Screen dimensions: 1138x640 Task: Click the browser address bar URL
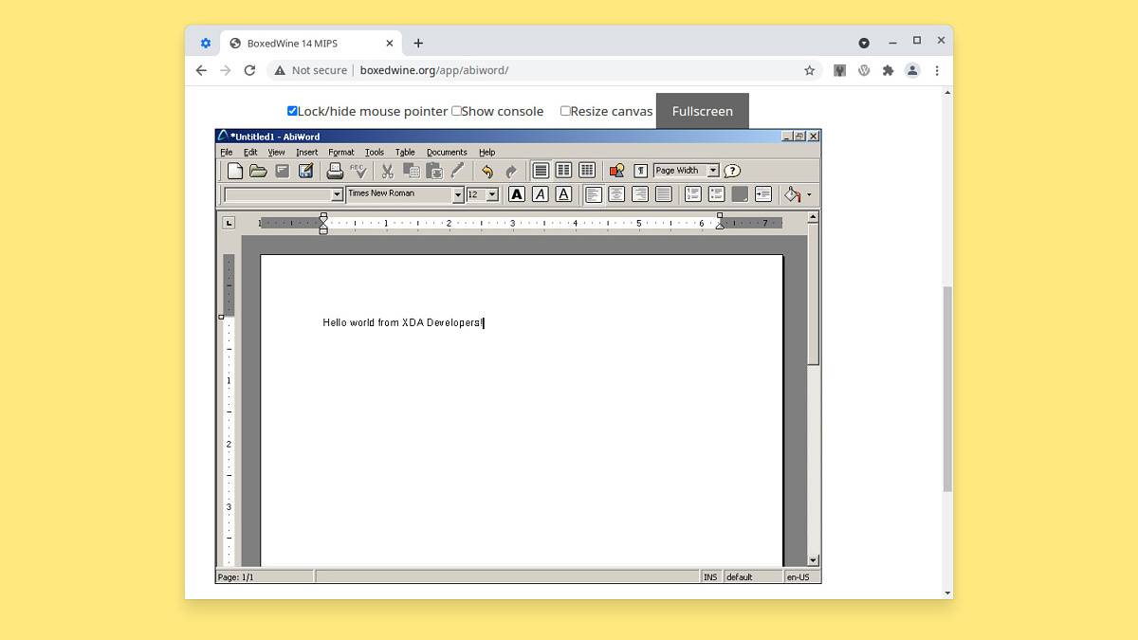(434, 70)
